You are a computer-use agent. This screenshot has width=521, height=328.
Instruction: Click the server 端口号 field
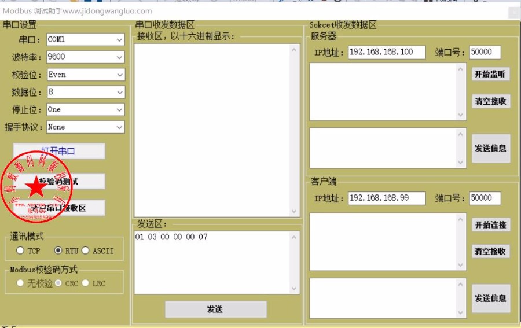point(485,52)
